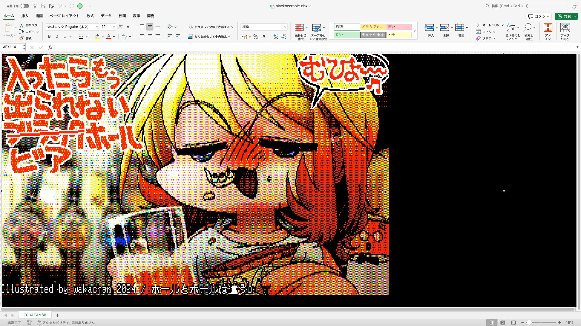Viewport: 581px width, 326px height.
Task: Open 条件付き書式 conditional formatting
Action: 300,32
